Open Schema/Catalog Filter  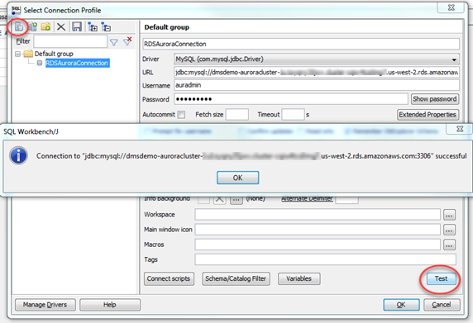236,278
